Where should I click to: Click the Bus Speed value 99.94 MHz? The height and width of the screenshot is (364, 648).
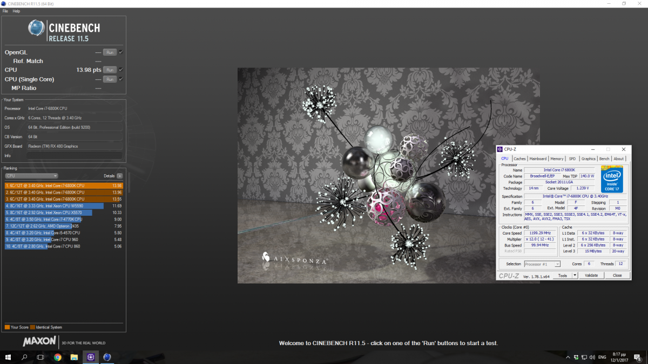(x=540, y=245)
